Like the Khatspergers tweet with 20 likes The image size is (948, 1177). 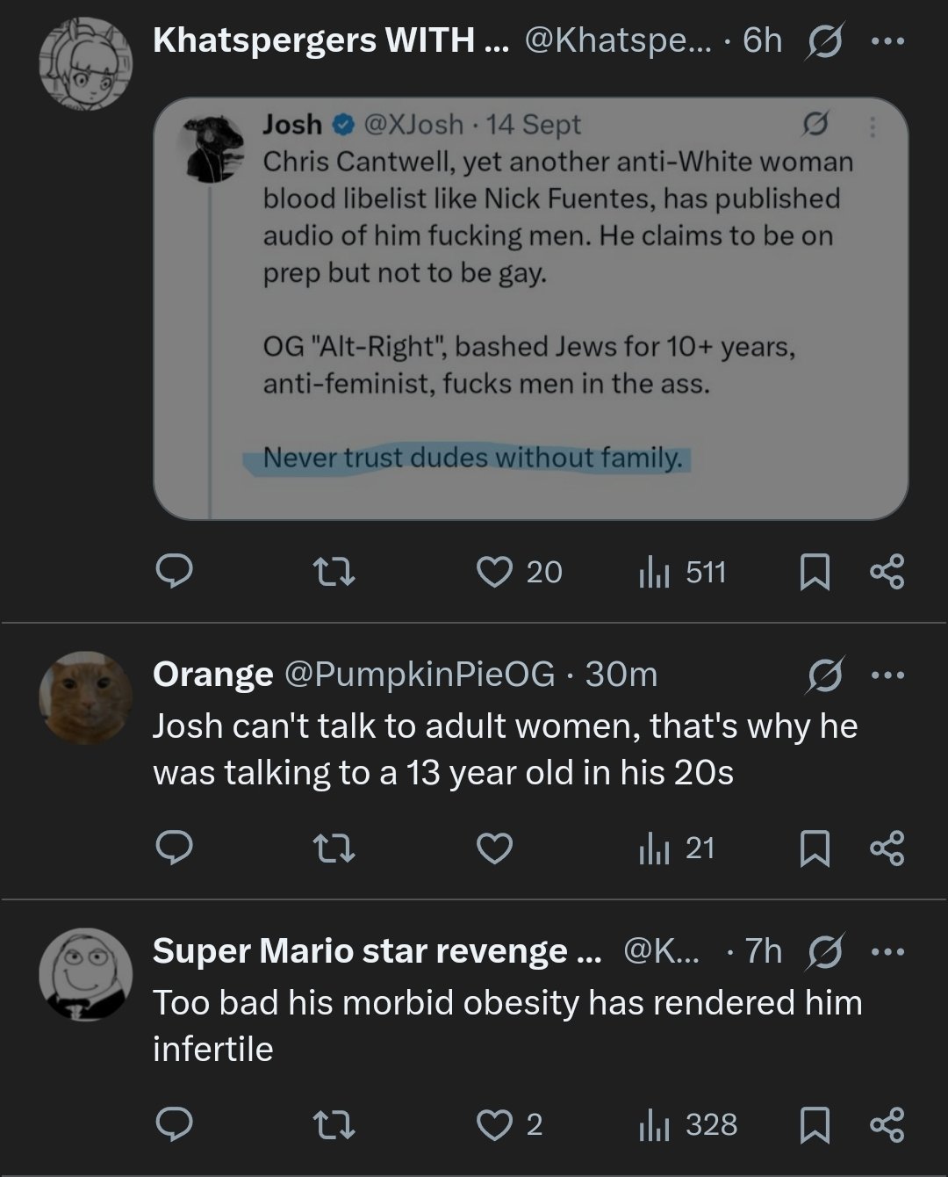click(494, 573)
